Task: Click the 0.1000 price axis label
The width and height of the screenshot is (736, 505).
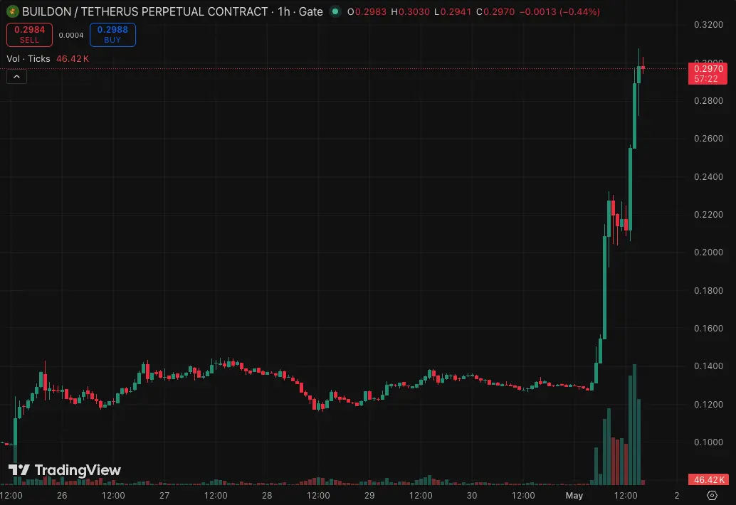Action: point(708,442)
